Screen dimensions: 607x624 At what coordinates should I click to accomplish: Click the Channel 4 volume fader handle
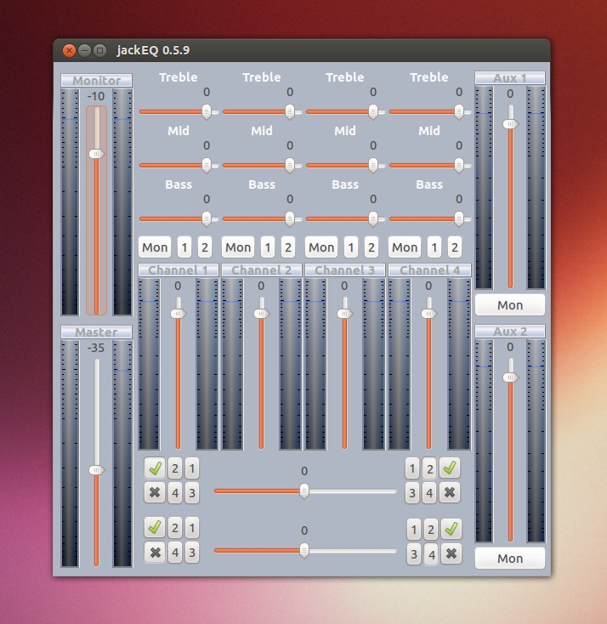(428, 314)
